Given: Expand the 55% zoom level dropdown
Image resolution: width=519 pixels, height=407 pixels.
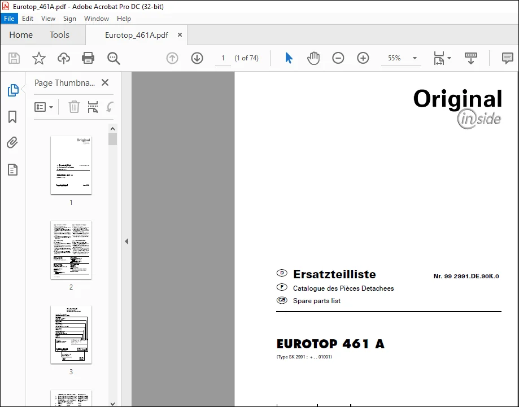Looking at the screenshot, I should (415, 58).
